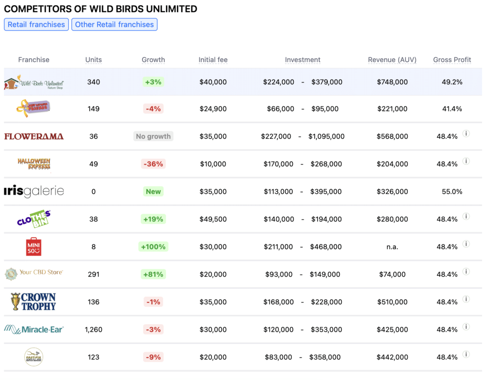Click the New growth badge
Image resolution: width=485 pixels, height=380 pixels.
pos(153,192)
